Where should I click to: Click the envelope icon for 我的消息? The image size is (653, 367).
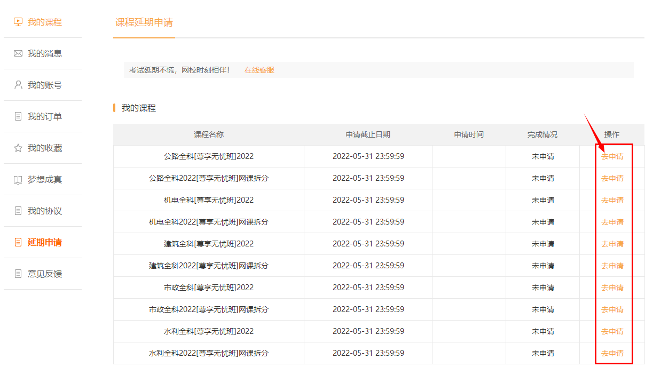coord(18,54)
